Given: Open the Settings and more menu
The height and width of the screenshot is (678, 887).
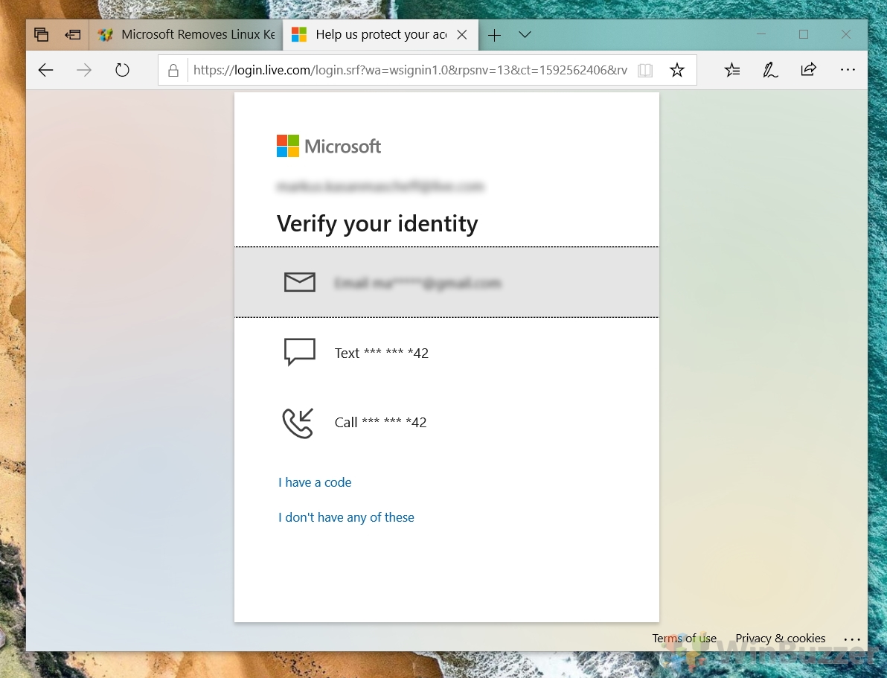Looking at the screenshot, I should pyautogui.click(x=848, y=70).
